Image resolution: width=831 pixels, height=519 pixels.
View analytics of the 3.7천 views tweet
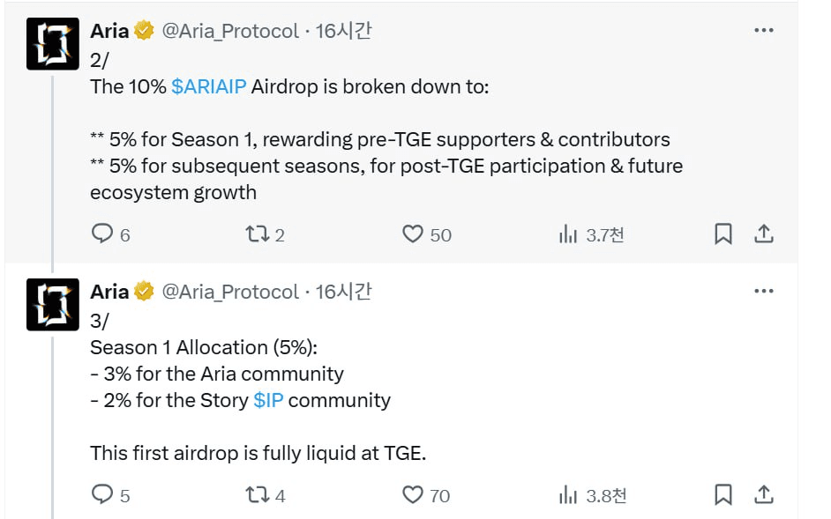click(x=567, y=234)
